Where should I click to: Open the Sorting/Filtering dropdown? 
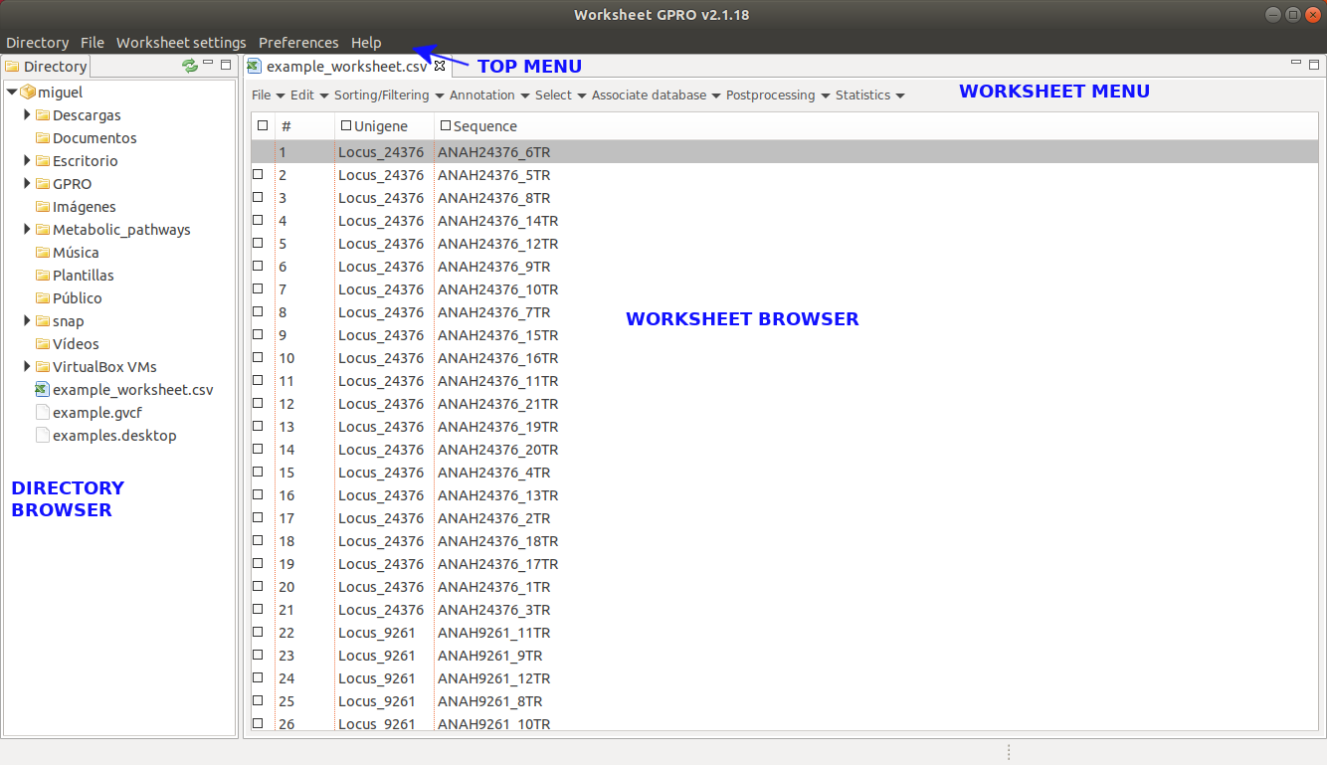[x=388, y=96]
